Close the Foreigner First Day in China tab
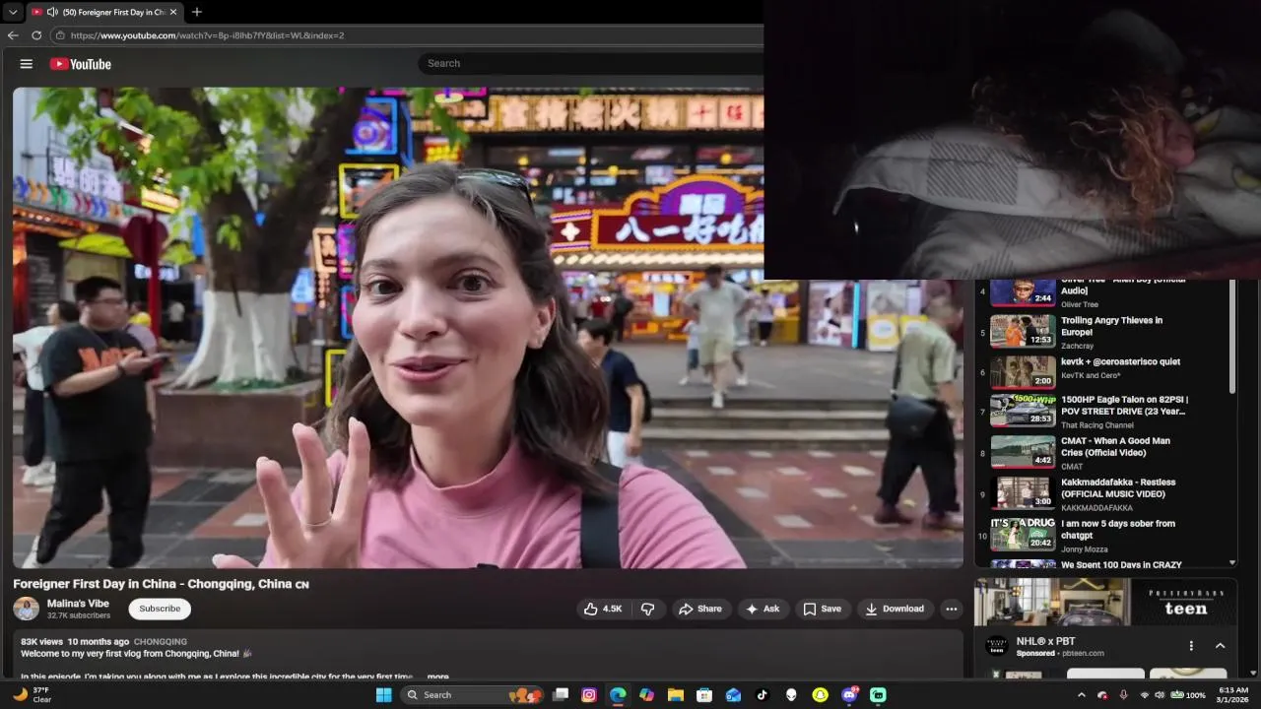This screenshot has width=1261, height=709. point(174,12)
